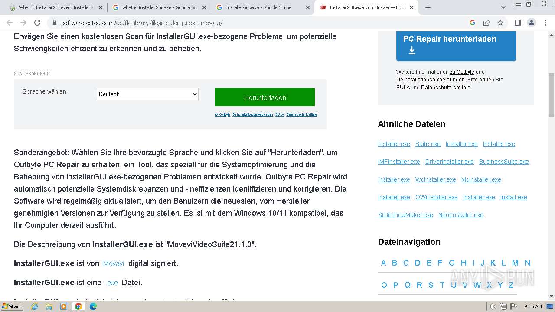Image resolution: width=555 pixels, height=312 pixels.
Task: Open the SlideshowMaker.exe link
Action: point(405,215)
